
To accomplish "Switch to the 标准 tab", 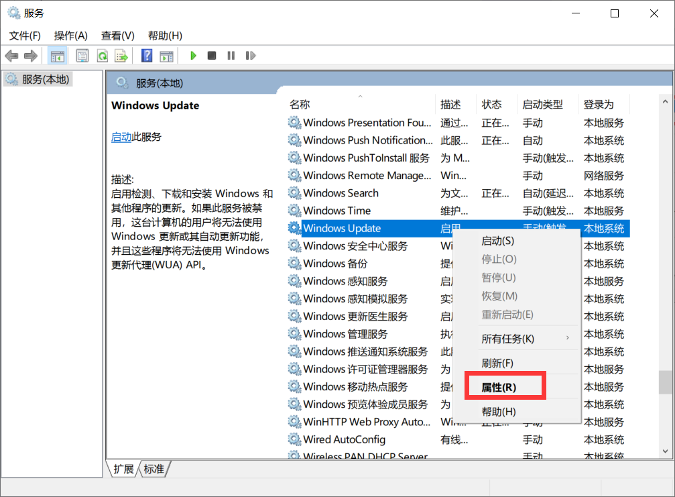I will [x=154, y=469].
